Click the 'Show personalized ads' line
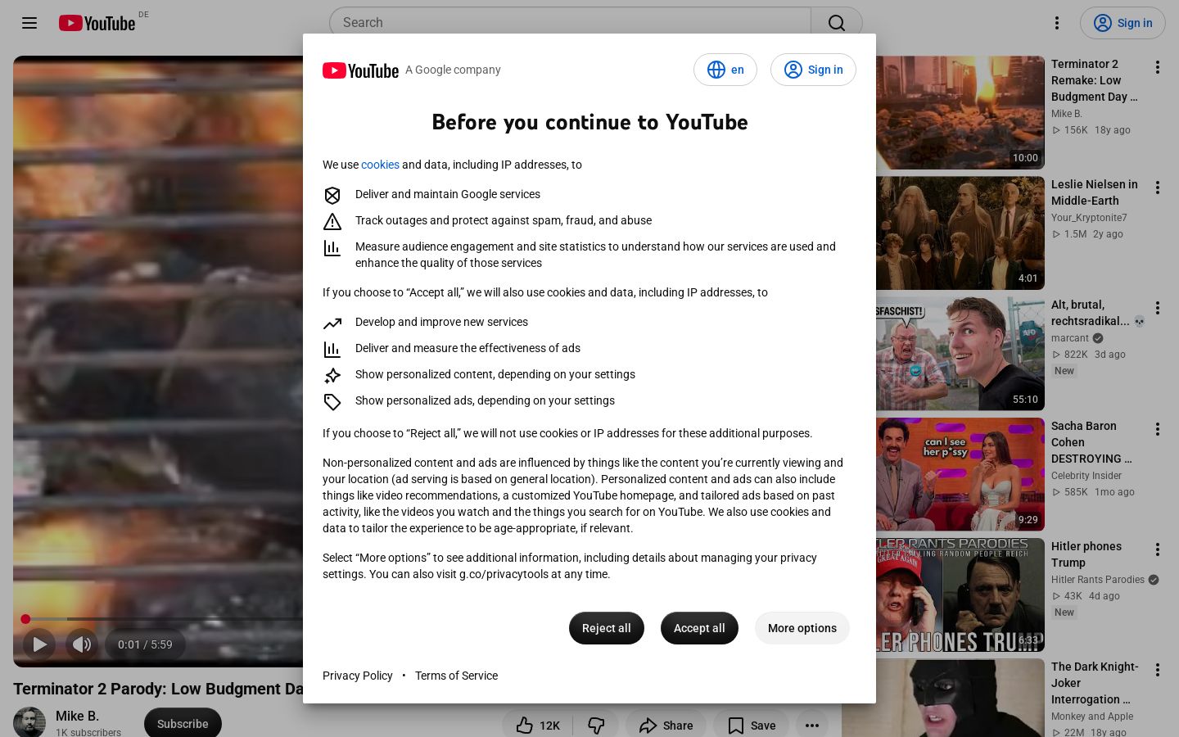This screenshot has width=1179, height=737. pos(485,400)
